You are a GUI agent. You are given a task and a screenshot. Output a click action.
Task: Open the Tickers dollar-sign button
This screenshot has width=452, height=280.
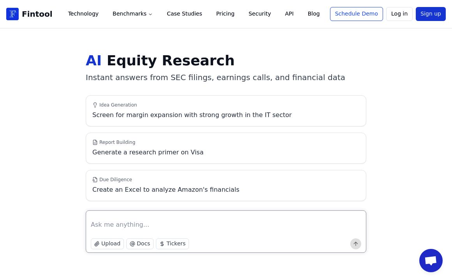tap(172, 244)
